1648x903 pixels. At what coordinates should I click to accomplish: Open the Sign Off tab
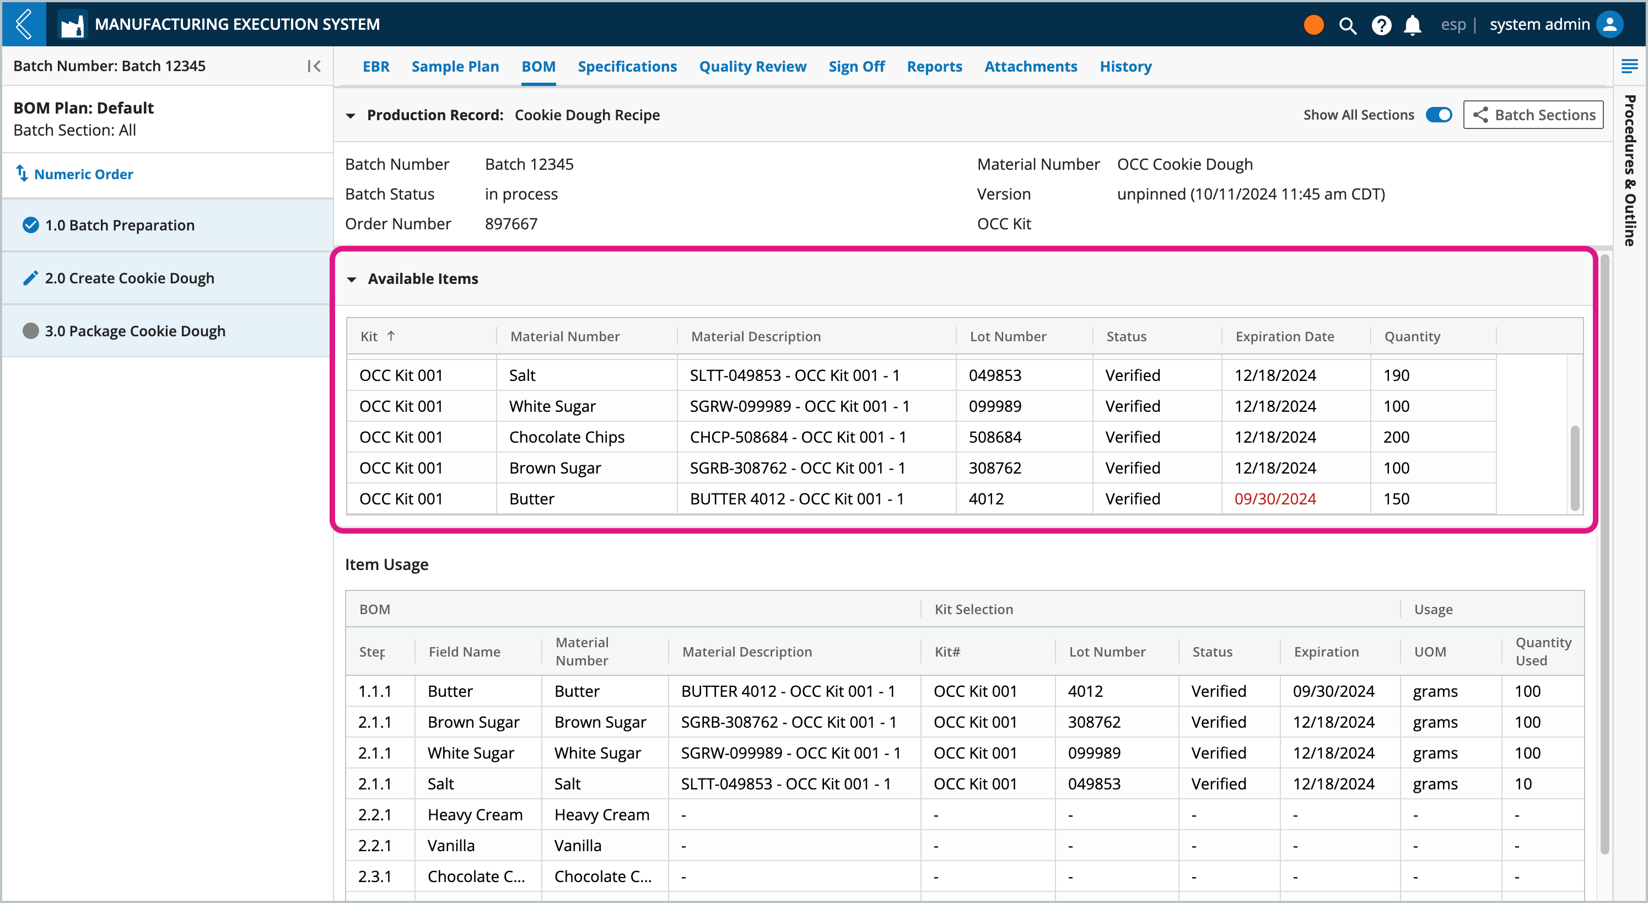(856, 66)
